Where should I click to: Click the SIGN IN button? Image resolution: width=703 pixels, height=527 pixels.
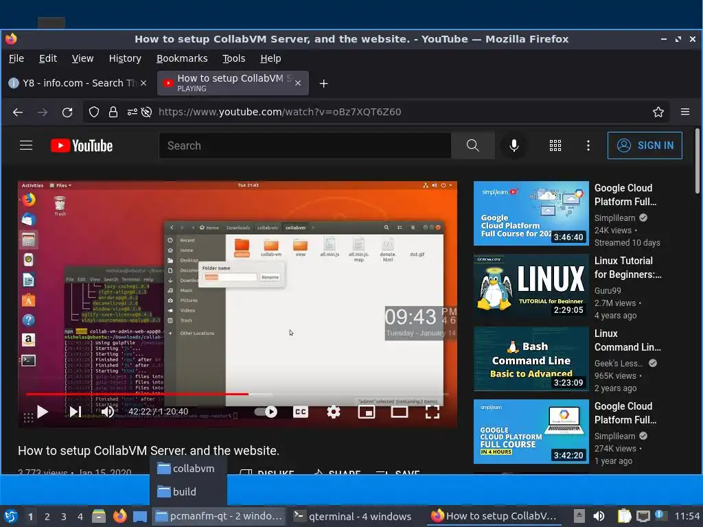pyautogui.click(x=645, y=145)
